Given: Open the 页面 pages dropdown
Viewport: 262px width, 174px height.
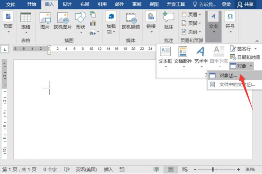Looking at the screenshot, I should click(8, 22).
